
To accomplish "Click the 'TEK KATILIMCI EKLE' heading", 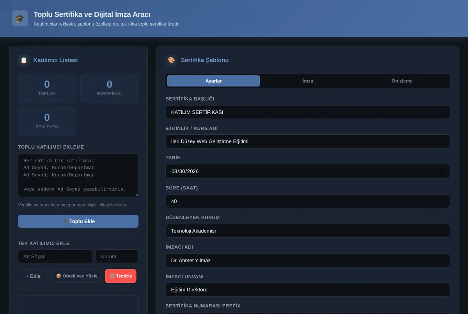I will [x=44, y=243].
